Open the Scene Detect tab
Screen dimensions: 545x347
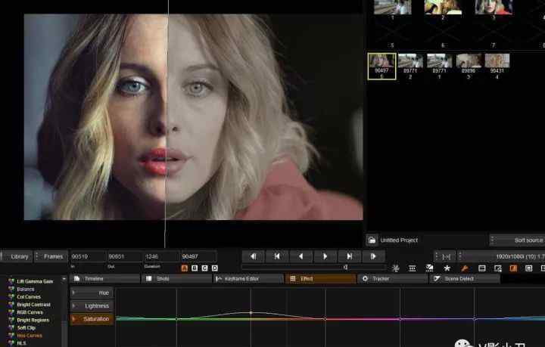tap(465, 279)
